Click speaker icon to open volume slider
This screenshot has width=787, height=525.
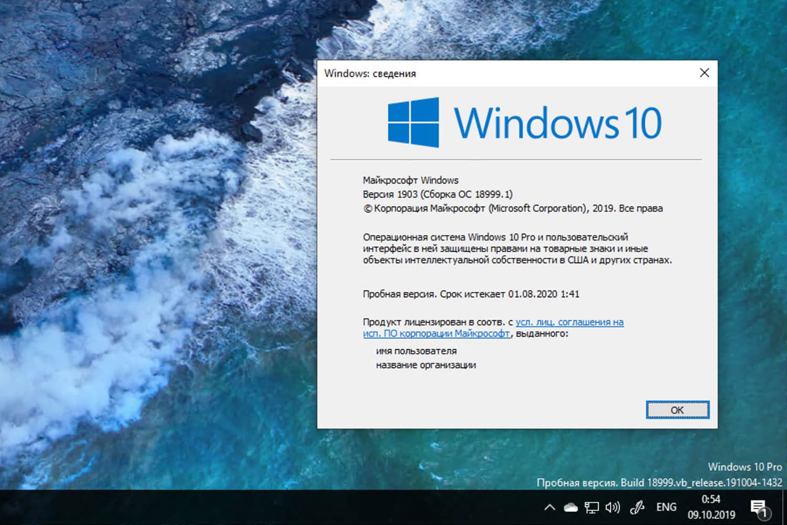[x=612, y=507]
